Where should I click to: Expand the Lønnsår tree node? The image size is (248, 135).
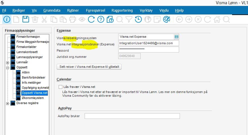7,63
